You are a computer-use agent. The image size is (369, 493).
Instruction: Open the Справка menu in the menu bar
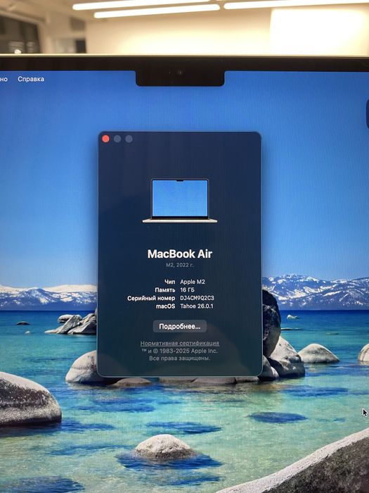(x=31, y=79)
